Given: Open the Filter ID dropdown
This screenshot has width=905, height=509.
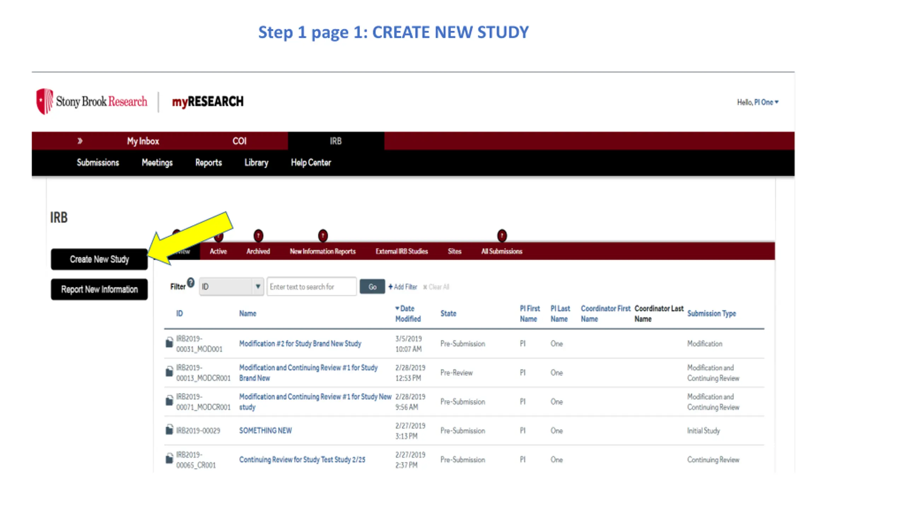Looking at the screenshot, I should click(231, 287).
